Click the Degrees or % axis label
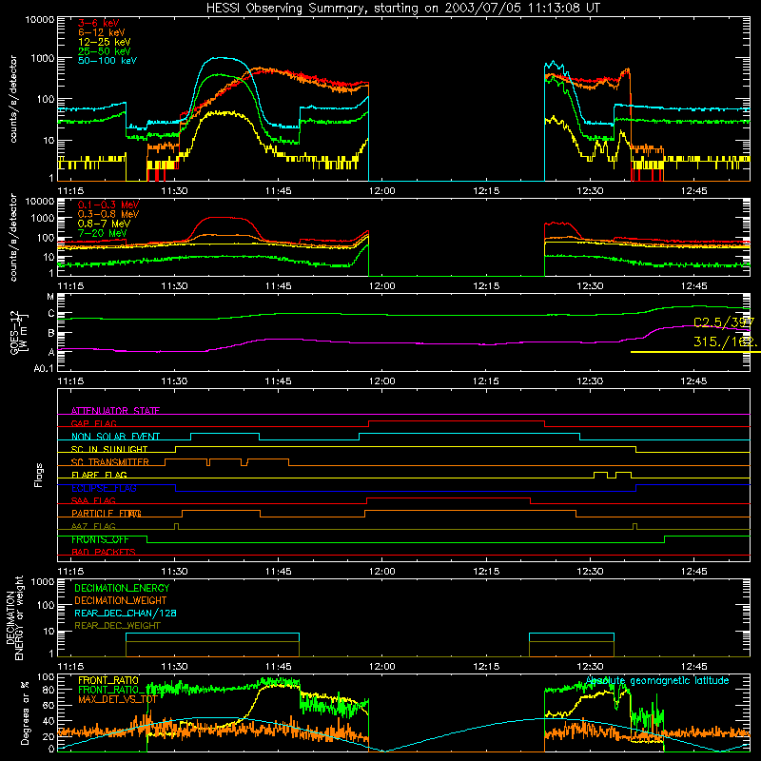The width and height of the screenshot is (761, 761). (25, 713)
